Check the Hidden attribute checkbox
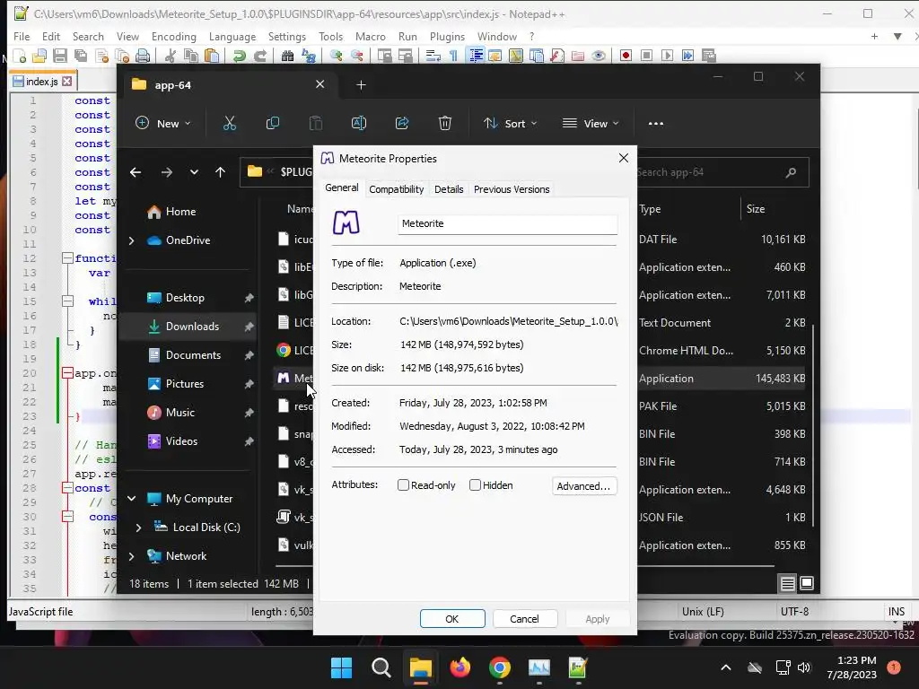The width and height of the screenshot is (919, 689). (476, 485)
